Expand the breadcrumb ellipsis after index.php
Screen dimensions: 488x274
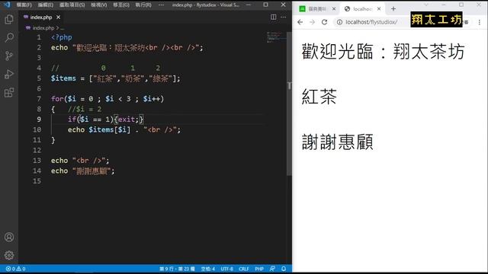[63, 28]
